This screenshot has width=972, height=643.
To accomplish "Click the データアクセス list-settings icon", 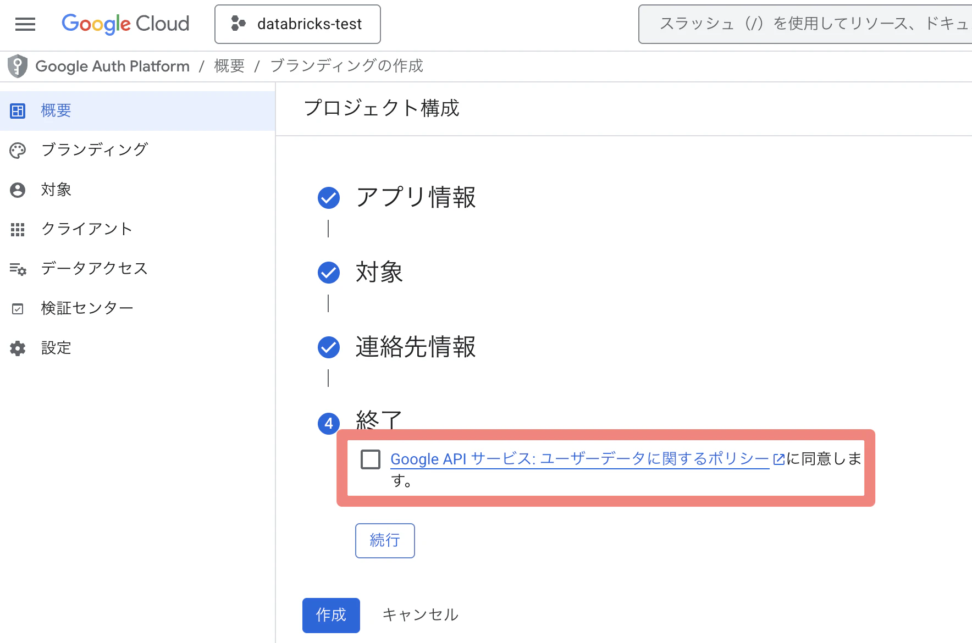I will [x=18, y=269].
